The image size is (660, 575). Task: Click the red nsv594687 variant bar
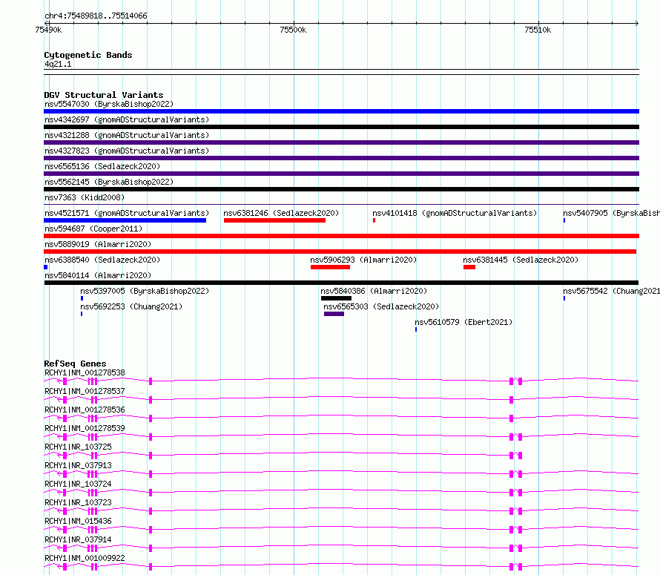coord(341,236)
